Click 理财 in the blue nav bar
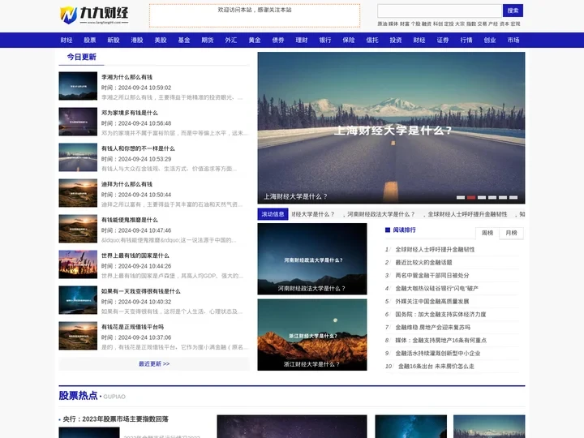The image size is (584, 438). coord(302,41)
